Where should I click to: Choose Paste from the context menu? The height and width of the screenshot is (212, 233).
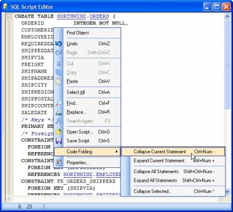pyautogui.click(x=87, y=81)
